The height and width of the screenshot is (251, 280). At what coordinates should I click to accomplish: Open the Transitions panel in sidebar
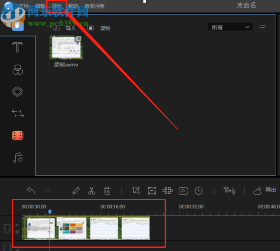tap(18, 114)
